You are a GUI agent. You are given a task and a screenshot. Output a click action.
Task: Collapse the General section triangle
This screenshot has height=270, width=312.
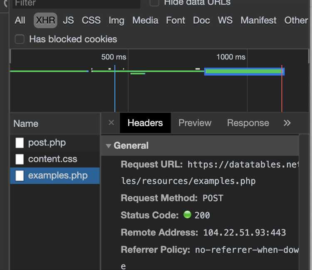pyautogui.click(x=109, y=146)
